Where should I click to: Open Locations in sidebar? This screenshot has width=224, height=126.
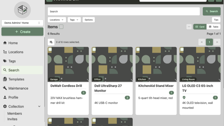tap(22, 52)
